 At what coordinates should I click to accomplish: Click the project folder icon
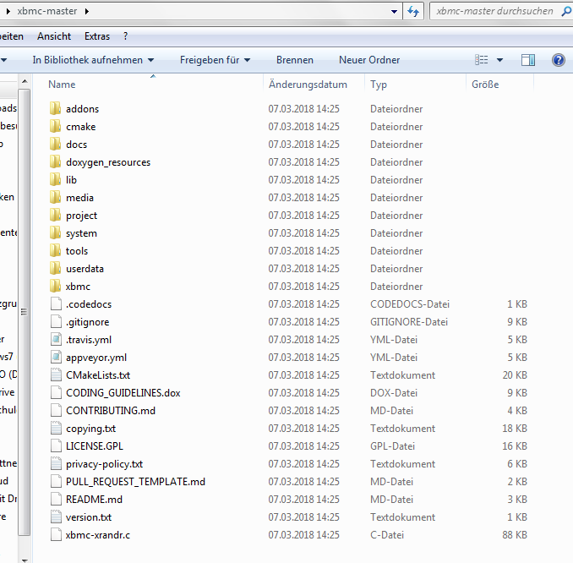pos(55,216)
